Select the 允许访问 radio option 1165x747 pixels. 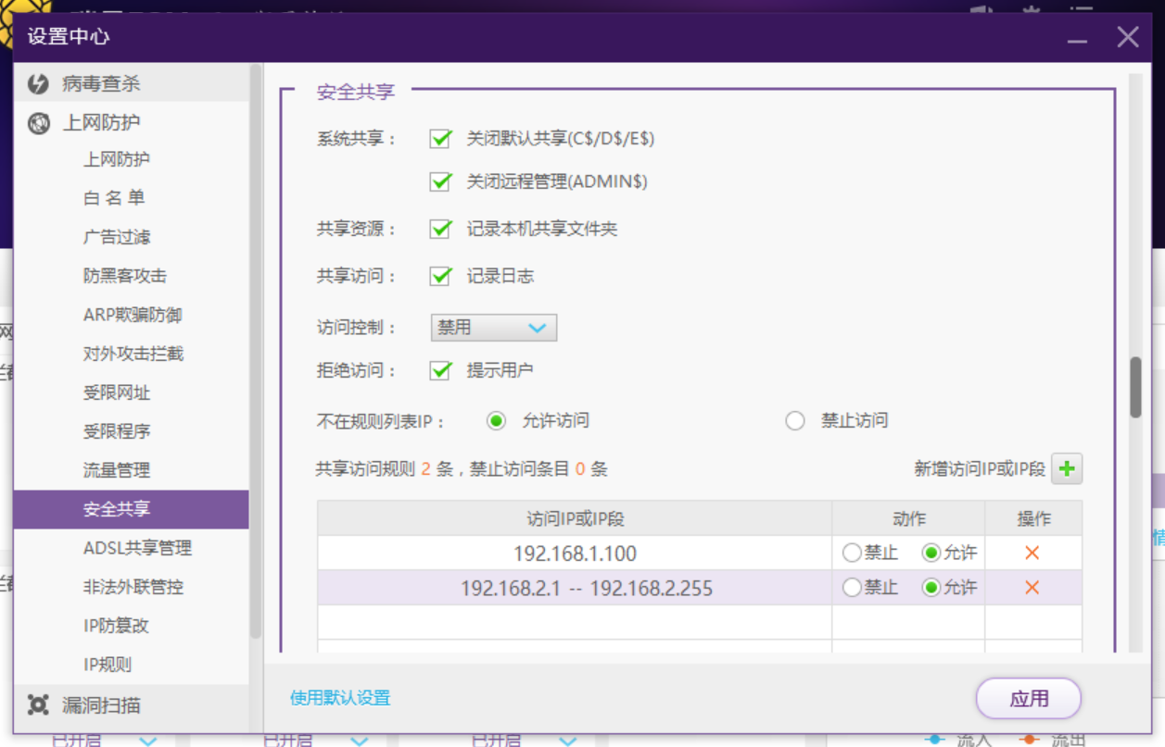[x=497, y=420]
